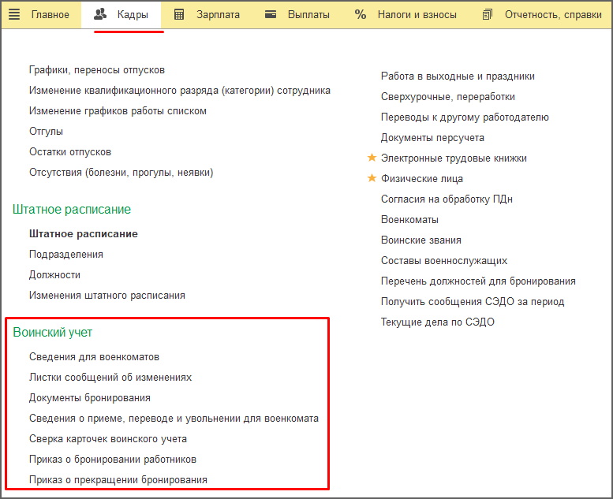Click the star next to Электронные трудовые книжки
Screen dimensions: 613x499
pyautogui.click(x=372, y=158)
